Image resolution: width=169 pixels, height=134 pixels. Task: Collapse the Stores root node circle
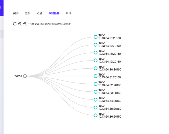(25, 76)
